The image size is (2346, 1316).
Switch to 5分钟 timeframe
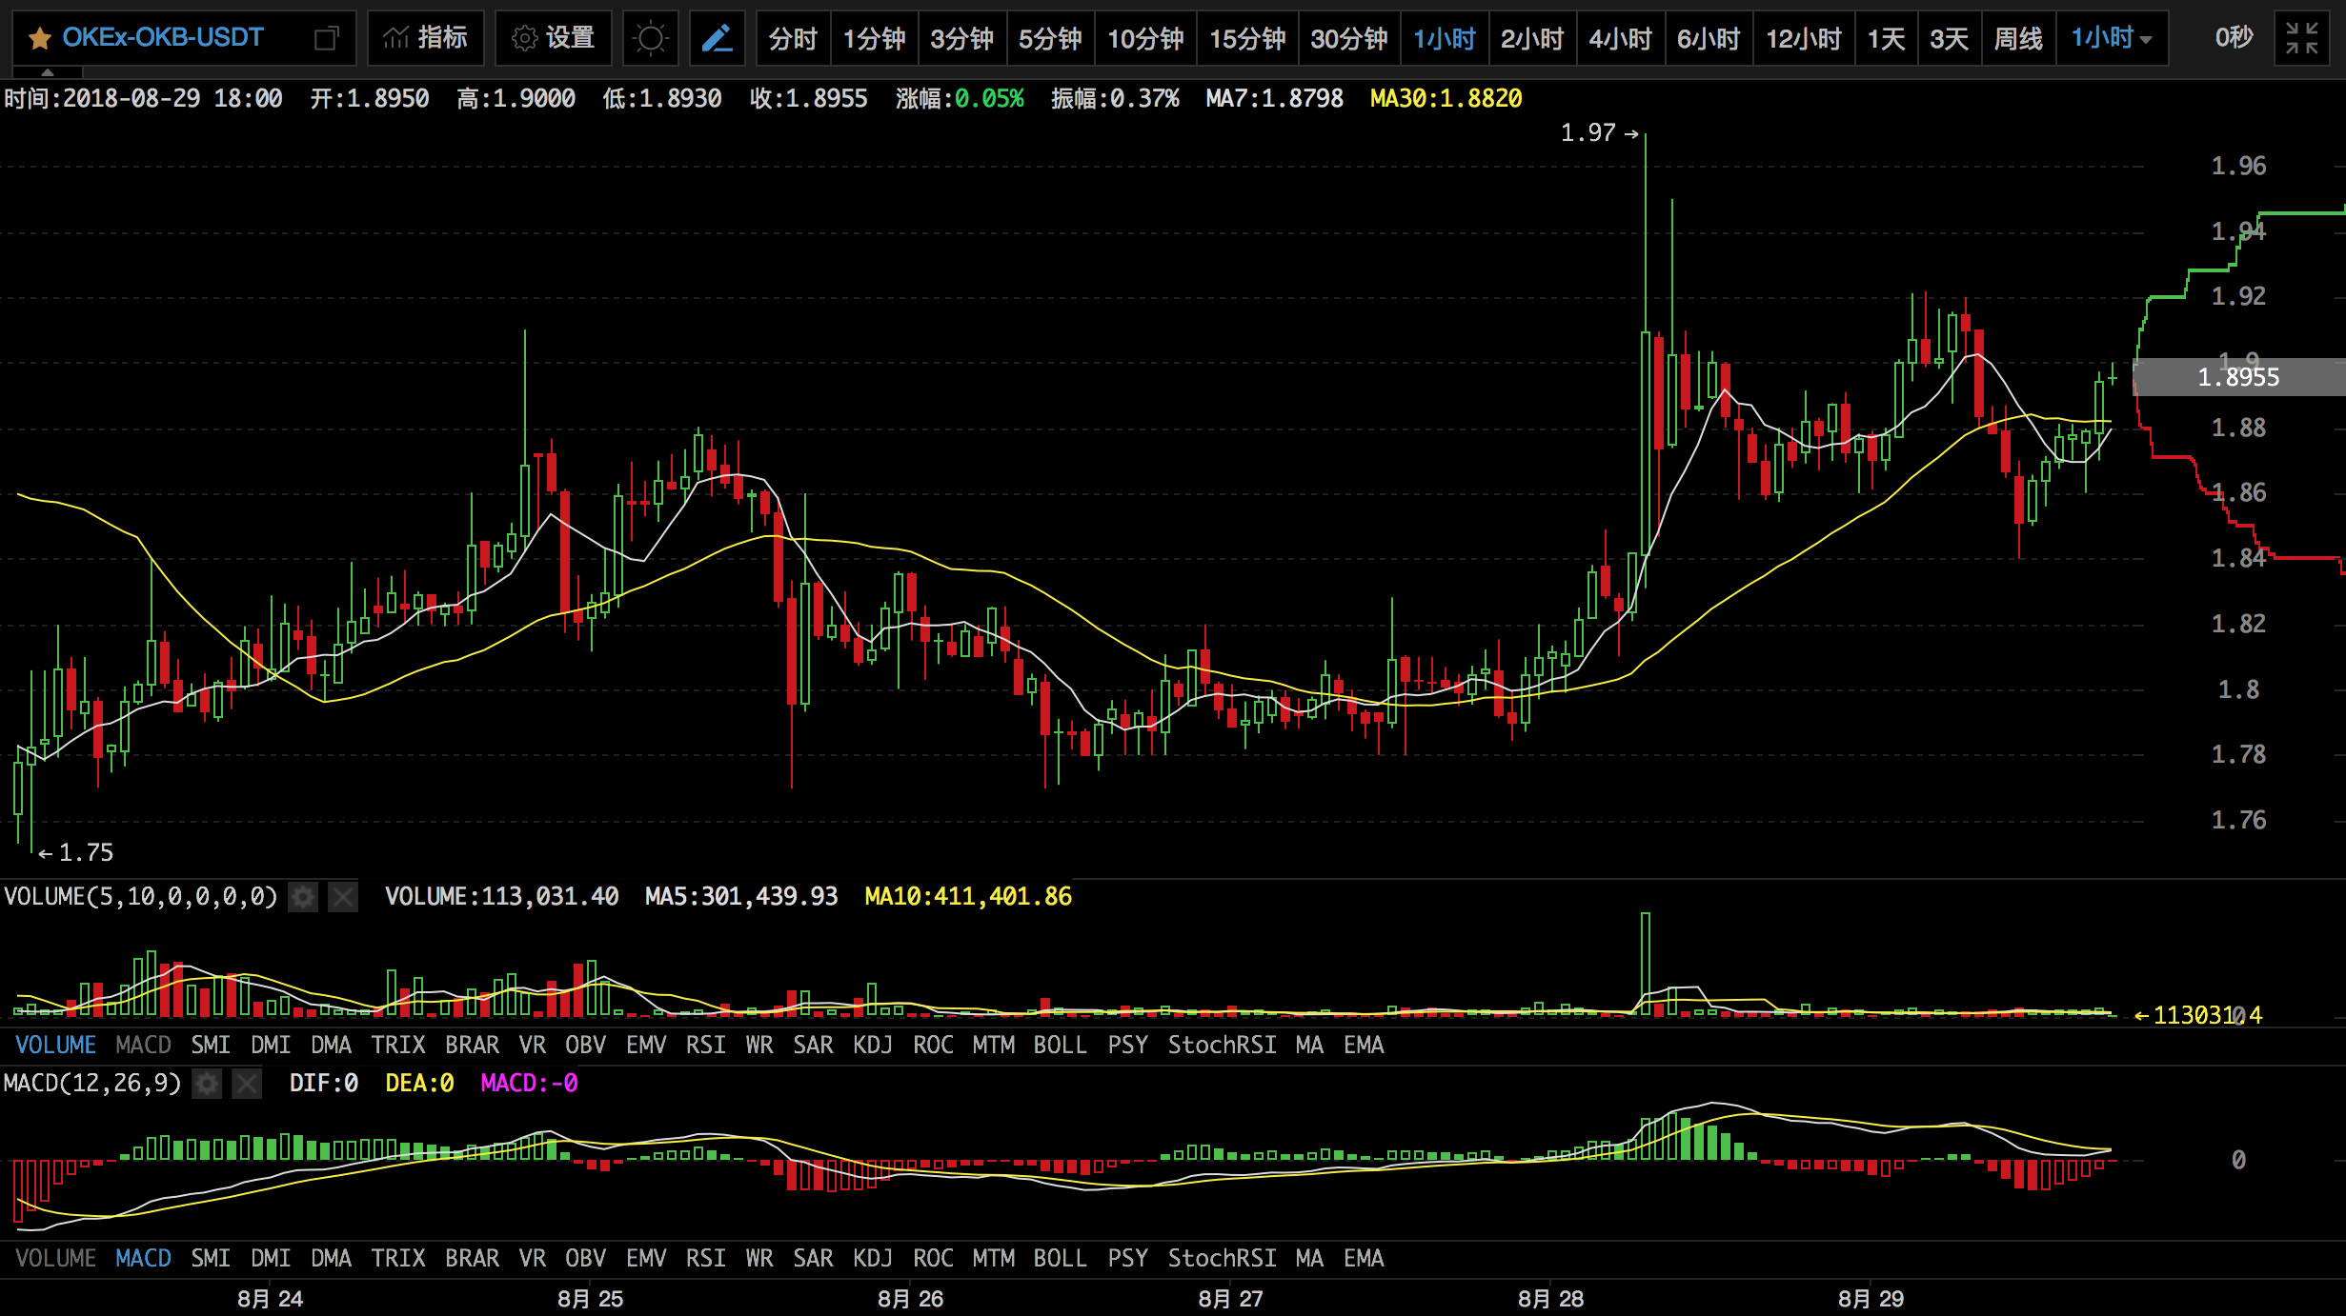tap(1050, 39)
